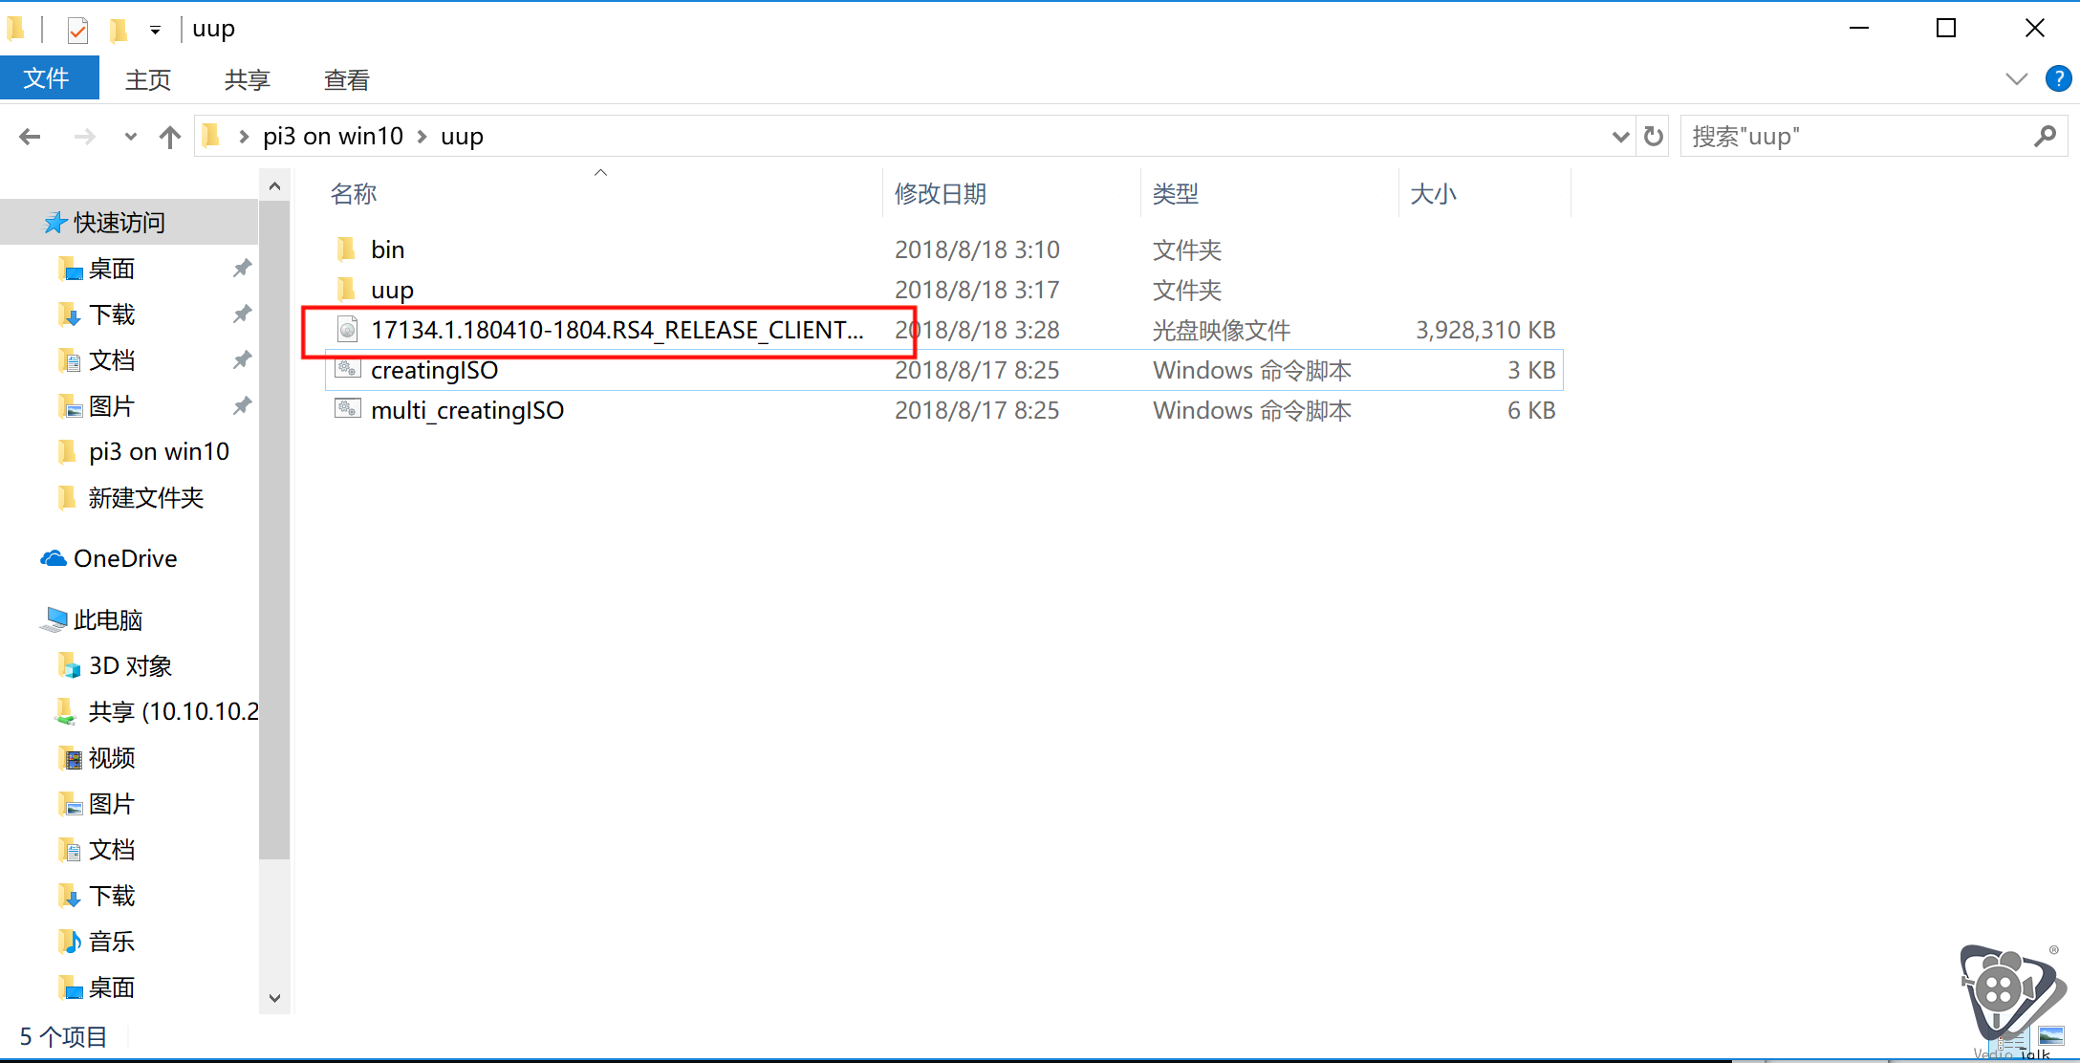The height and width of the screenshot is (1063, 2080).
Task: Select pi3 on win10 in the breadcrumb
Action: point(333,137)
